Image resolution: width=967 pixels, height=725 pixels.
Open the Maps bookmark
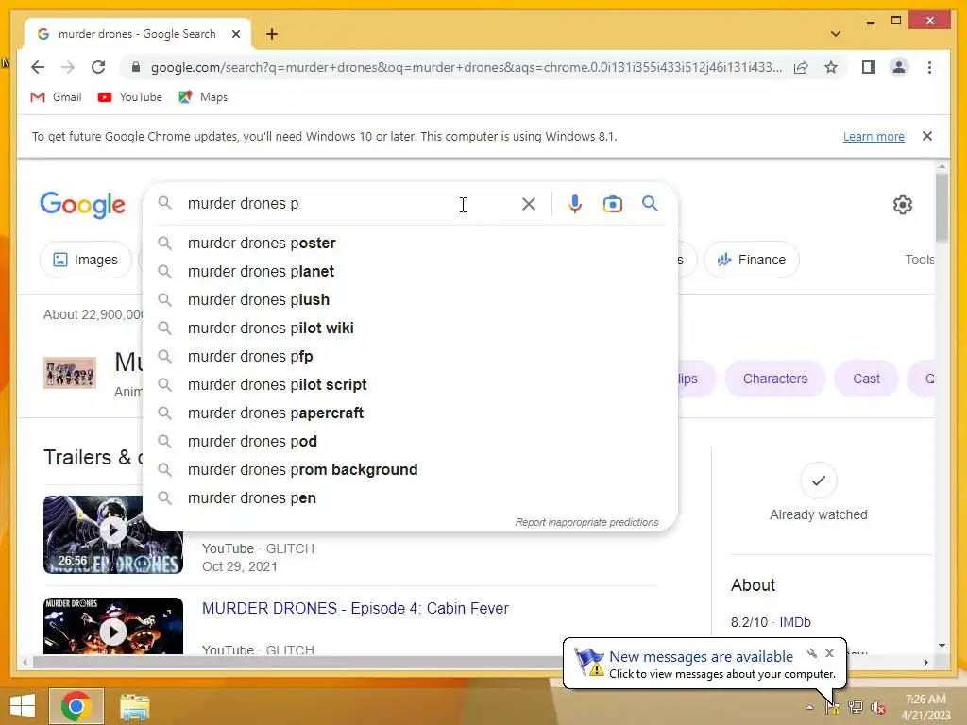tap(203, 97)
